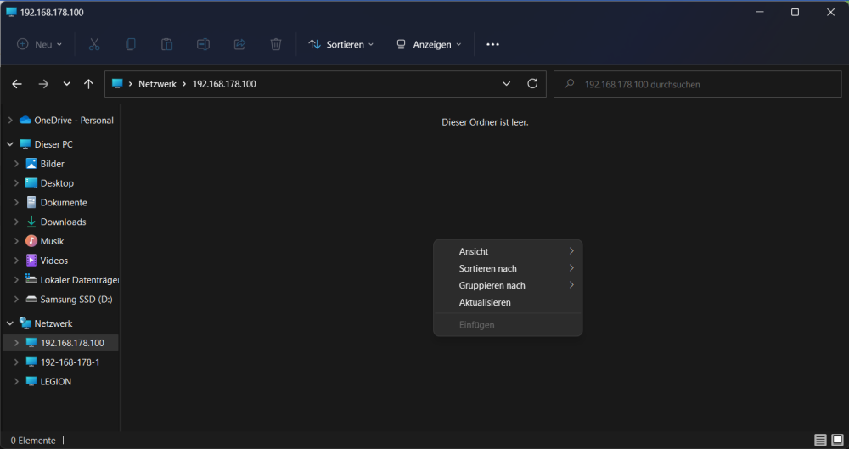Maximize the Explorer window
849x449 pixels.
(795, 12)
